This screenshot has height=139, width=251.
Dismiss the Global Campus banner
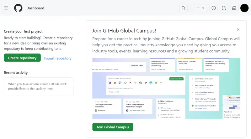pos(238,29)
